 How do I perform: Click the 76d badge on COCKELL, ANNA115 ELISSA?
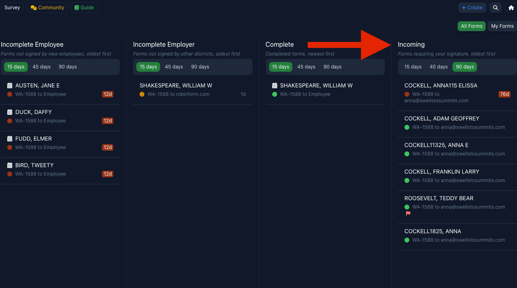coord(504,94)
